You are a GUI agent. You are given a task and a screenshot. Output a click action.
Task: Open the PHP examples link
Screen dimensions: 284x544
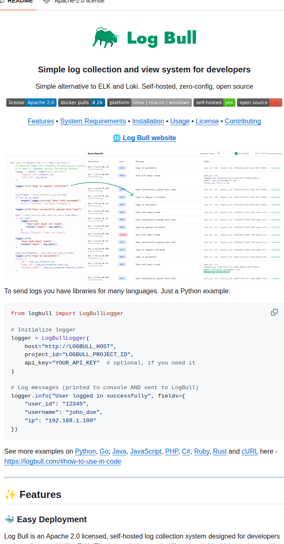(x=172, y=452)
